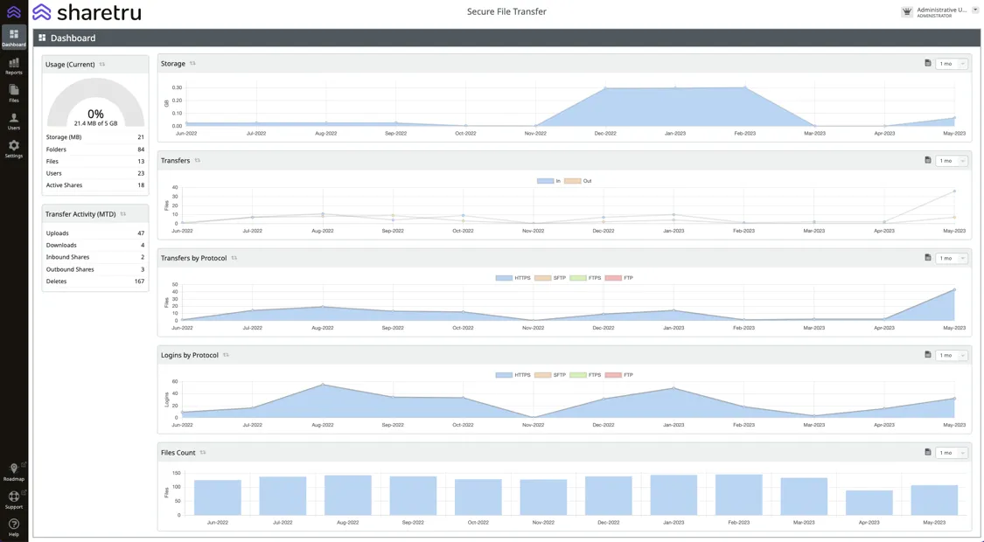Viewport: 984px width, 542px height.
Task: Open Settings from the left sidebar
Action: pyautogui.click(x=14, y=149)
